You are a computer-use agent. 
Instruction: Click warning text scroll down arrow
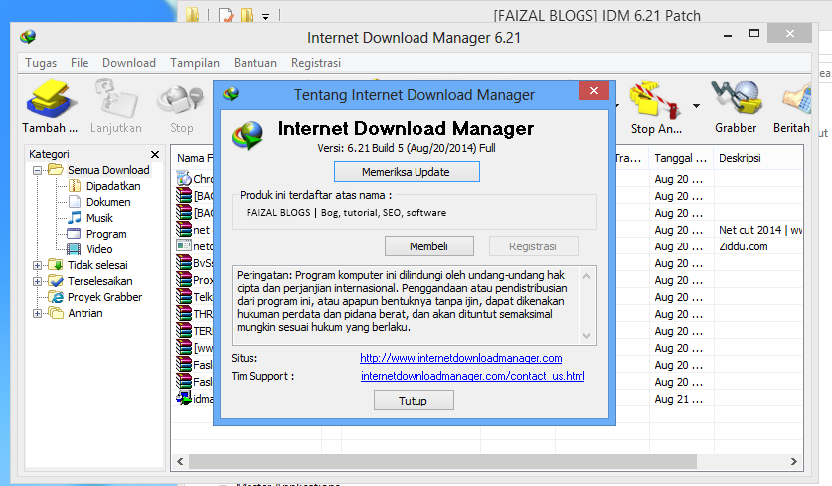coord(586,335)
